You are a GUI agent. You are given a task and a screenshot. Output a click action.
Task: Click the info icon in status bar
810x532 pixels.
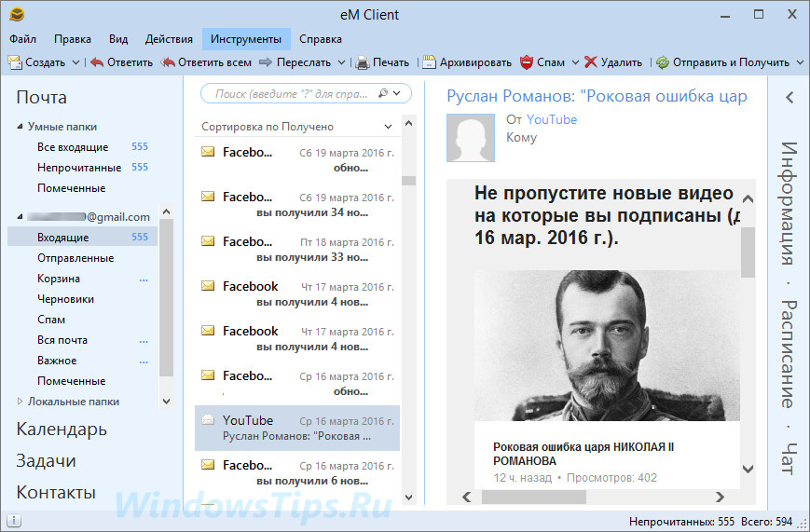14,521
